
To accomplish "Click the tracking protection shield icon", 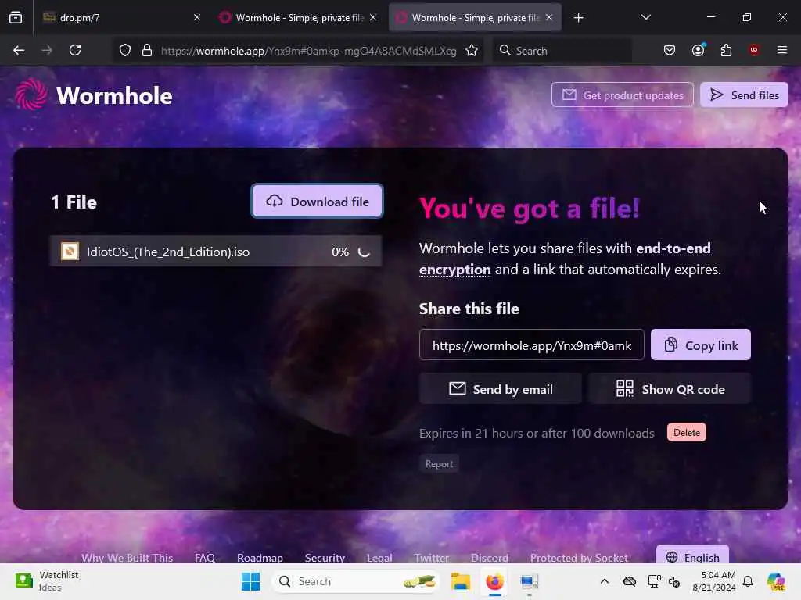I will click(125, 50).
